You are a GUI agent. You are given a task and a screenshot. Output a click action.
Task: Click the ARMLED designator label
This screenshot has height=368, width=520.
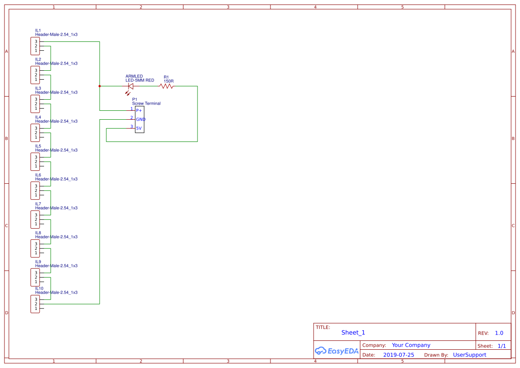coord(134,77)
